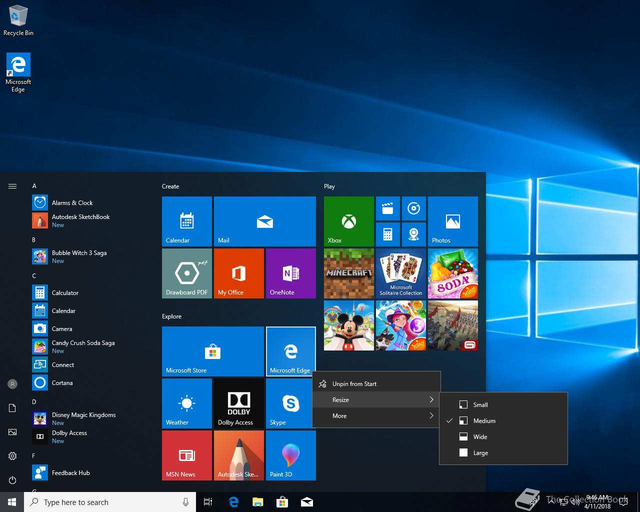The image size is (640, 512).
Task: Open Pictures from Start sidebar
Action: (12, 432)
